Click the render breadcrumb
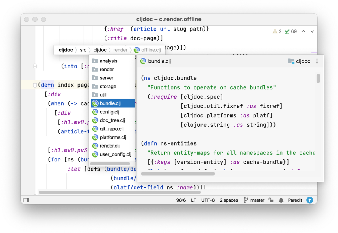This screenshot has height=233, width=338. pos(120,50)
